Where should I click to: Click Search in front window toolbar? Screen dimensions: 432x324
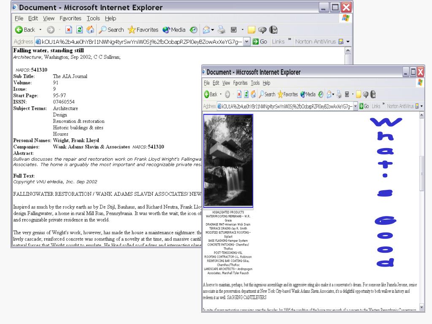click(267, 94)
